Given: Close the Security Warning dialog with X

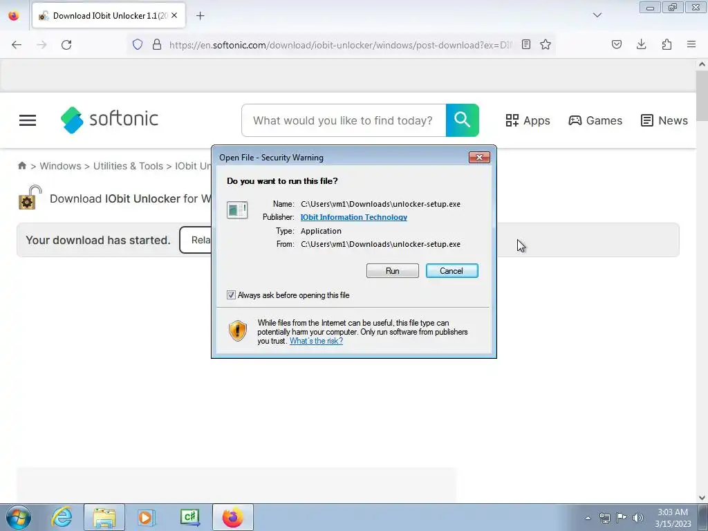Looking at the screenshot, I should (479, 157).
